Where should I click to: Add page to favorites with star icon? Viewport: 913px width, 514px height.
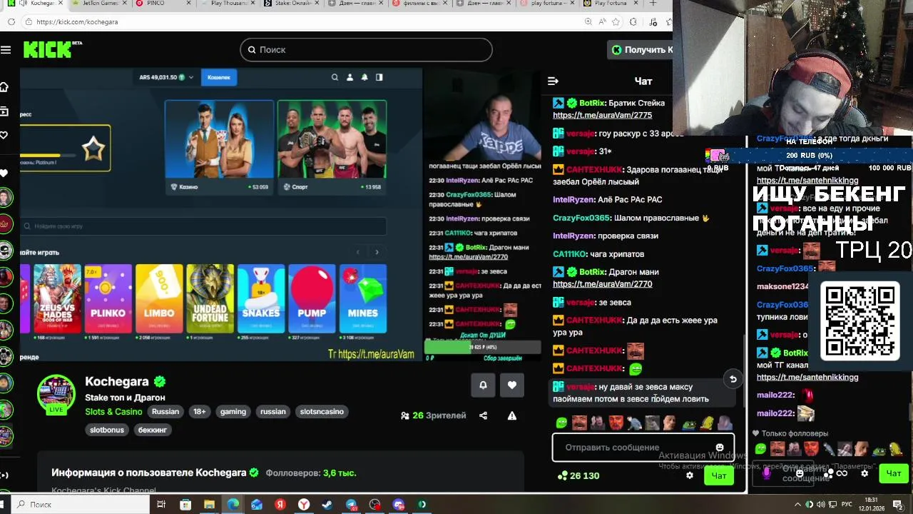(x=616, y=22)
